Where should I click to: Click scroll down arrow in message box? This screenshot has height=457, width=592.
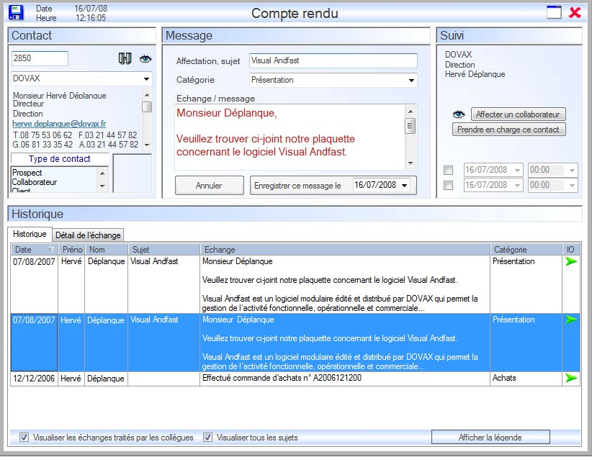(x=411, y=163)
